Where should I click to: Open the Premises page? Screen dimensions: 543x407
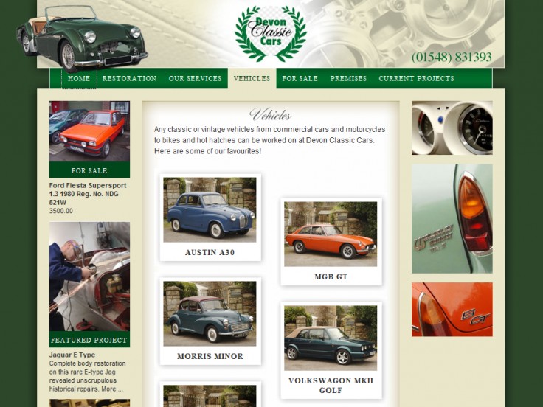point(348,78)
